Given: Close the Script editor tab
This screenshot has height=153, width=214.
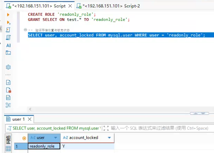Looking at the screenshot, I should [x=70, y=6].
